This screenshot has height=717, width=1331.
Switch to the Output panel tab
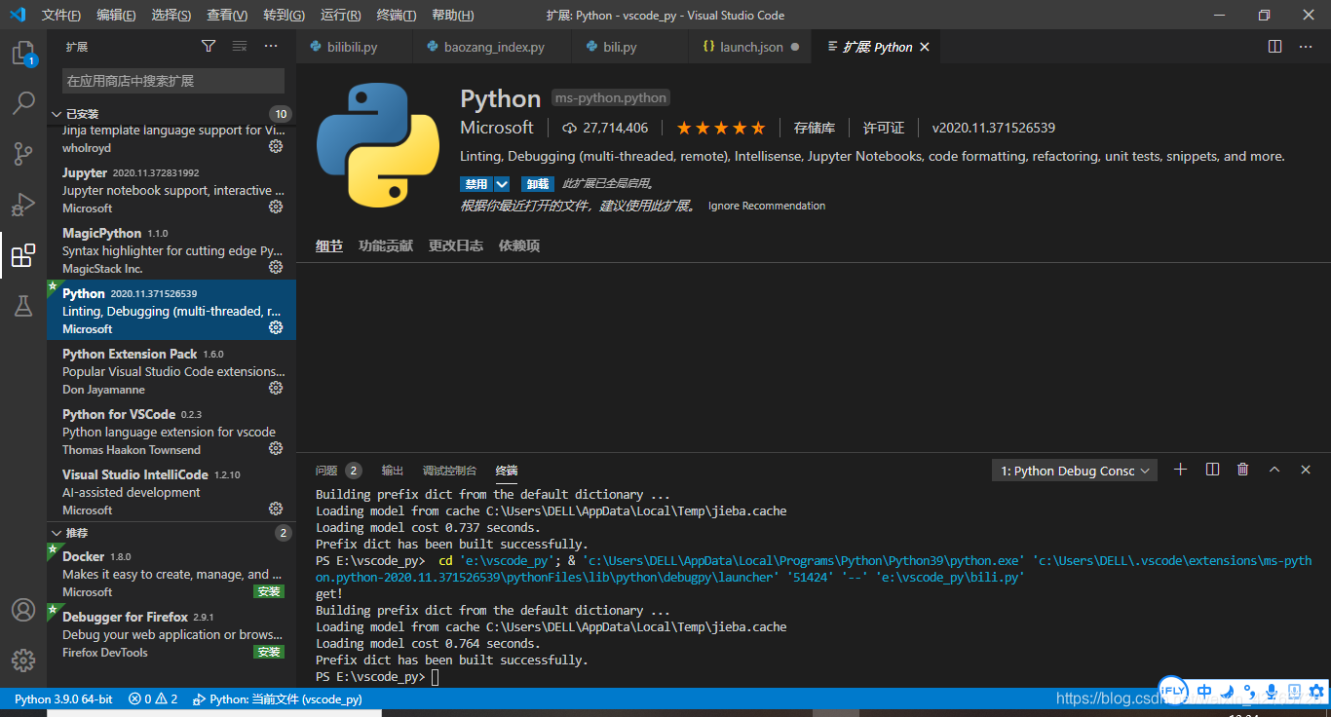[393, 471]
